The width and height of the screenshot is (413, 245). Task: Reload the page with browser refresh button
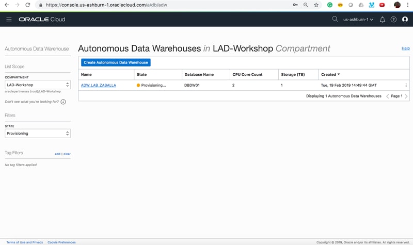click(28, 5)
